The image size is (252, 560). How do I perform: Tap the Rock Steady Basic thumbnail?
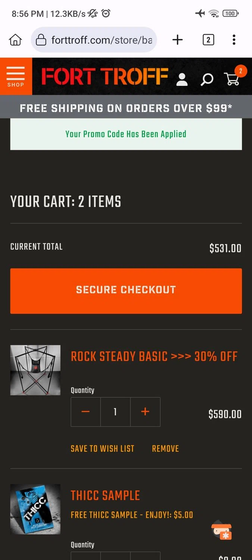coord(35,370)
